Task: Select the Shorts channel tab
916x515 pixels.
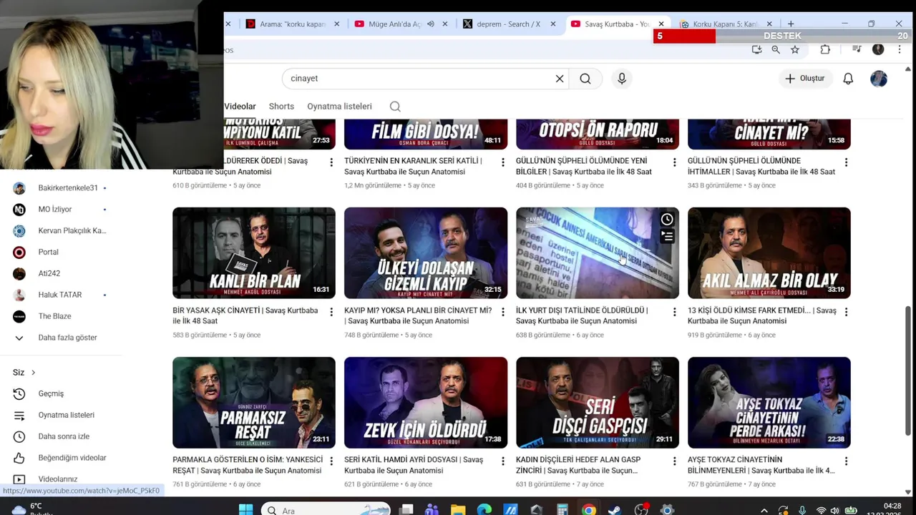Action: point(281,107)
